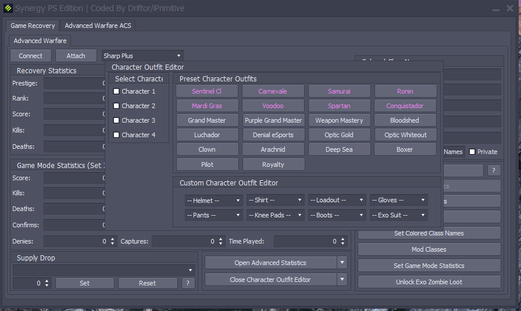Expand the Close Character Outfit Editor arrow

[342, 280]
